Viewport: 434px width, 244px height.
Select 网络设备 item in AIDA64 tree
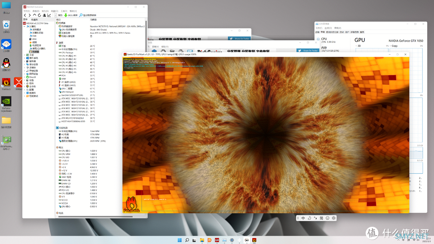coord(32,74)
